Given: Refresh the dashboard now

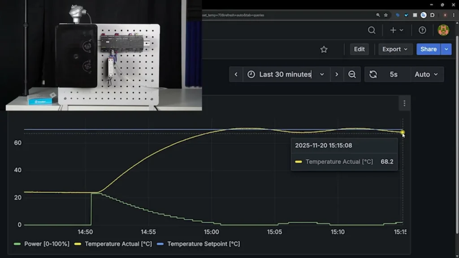Looking at the screenshot, I should [373, 74].
